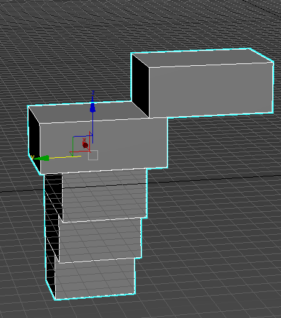Click the black left face of upper box
This screenshot has width=281, height=318.
pos(140,85)
